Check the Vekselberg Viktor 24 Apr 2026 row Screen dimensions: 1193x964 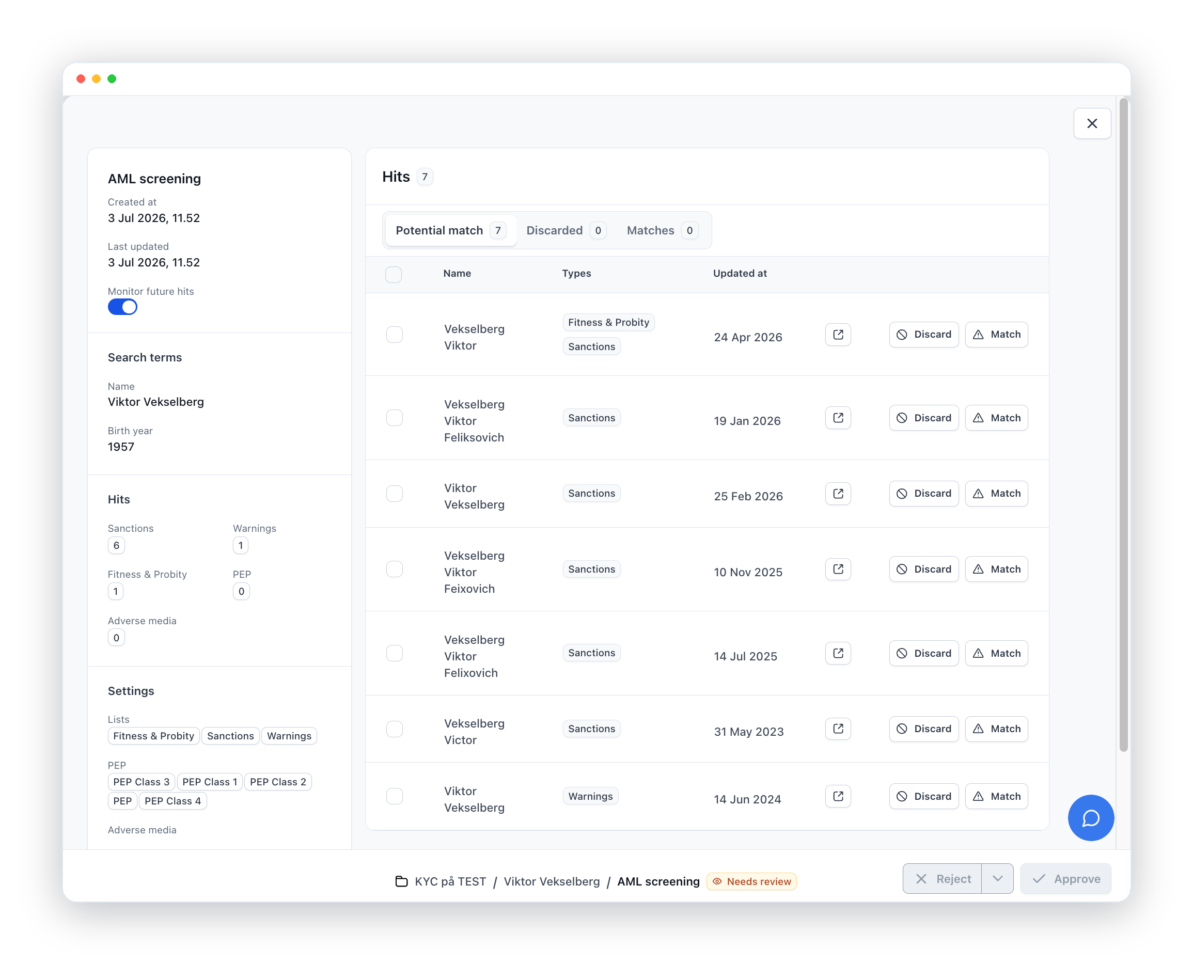pos(395,334)
